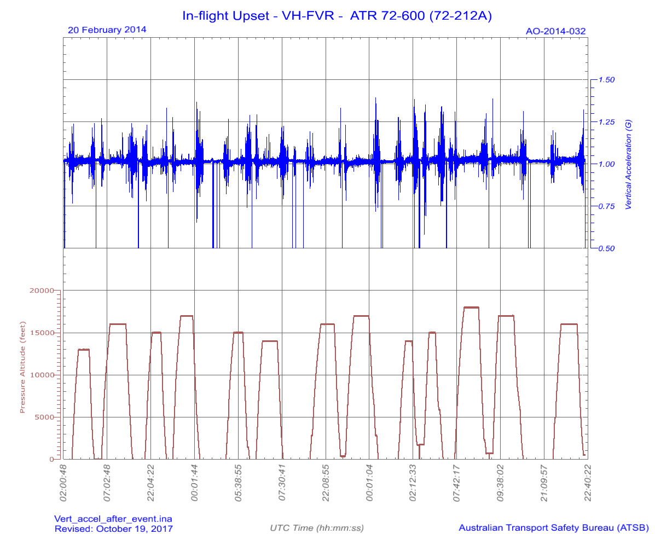
Task: Click the 10000 tick on altitude axis
Action: pyautogui.click(x=42, y=375)
